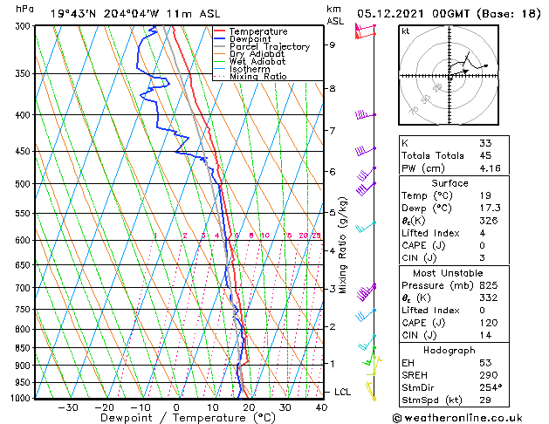Viewport: 549px width, 424px height.
Task: Click the yellow wind barb near 1000 hPa
Action: [x=370, y=391]
